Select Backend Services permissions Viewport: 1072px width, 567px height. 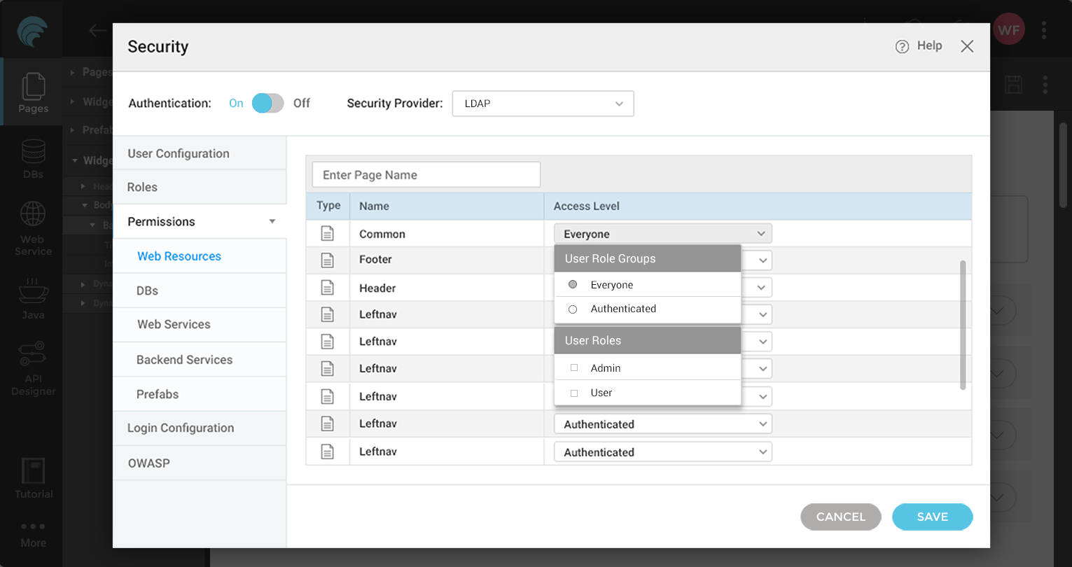click(x=200, y=360)
